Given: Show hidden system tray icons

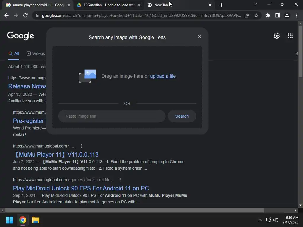Looking at the screenshot, I should 260,220.
